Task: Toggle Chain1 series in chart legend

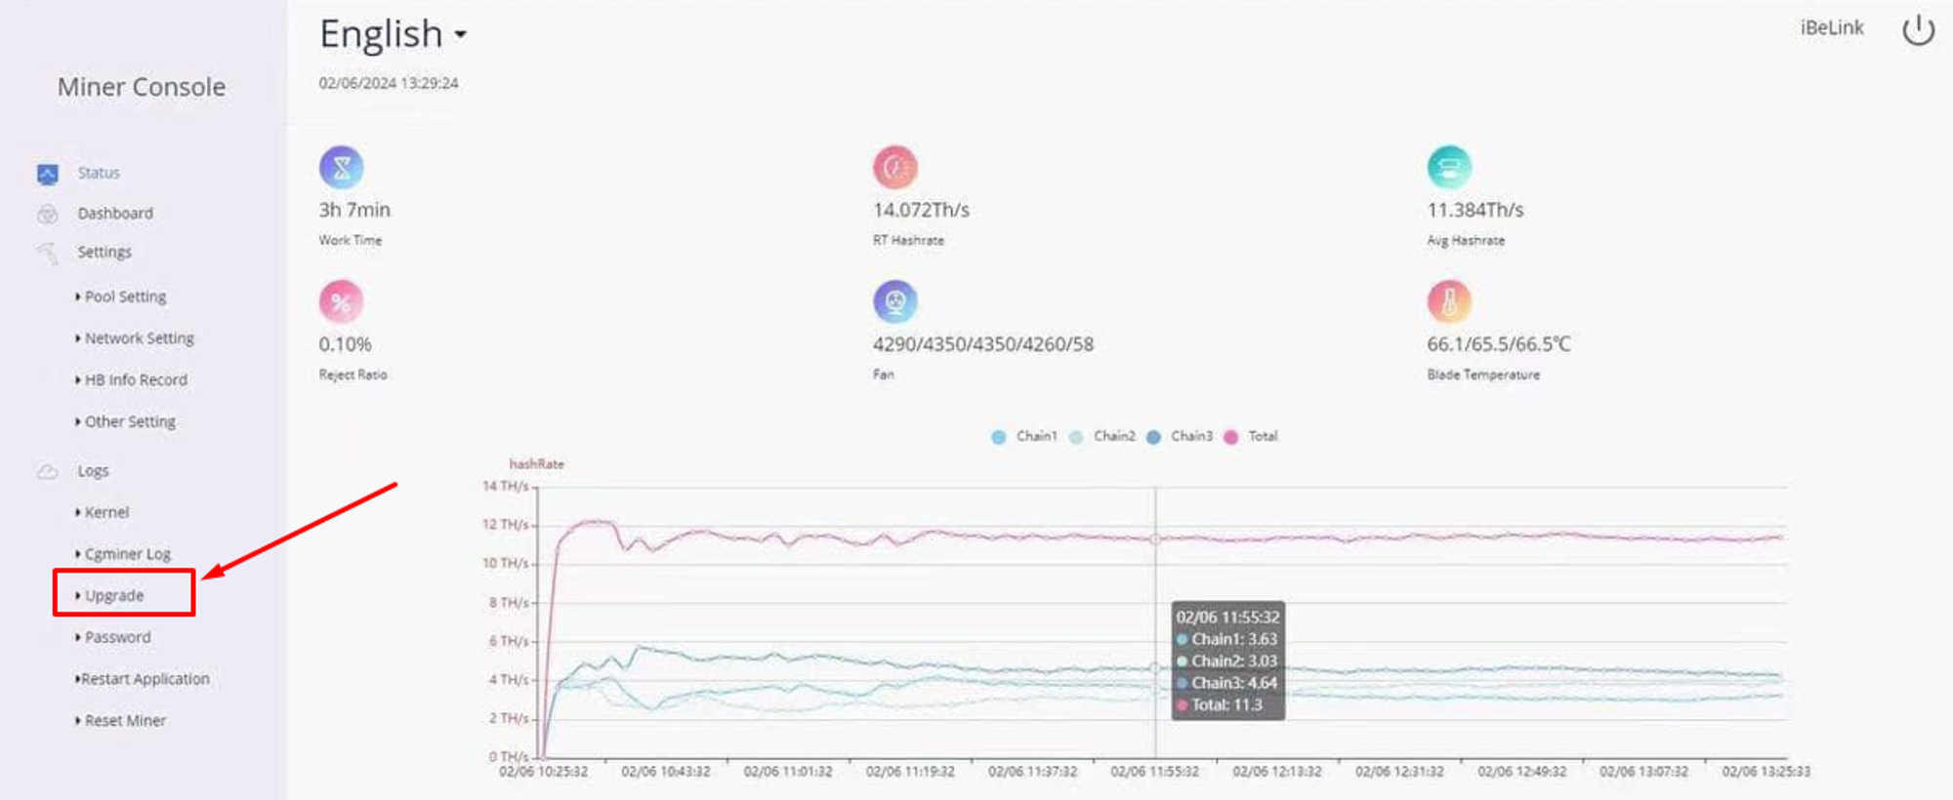Action: point(1023,436)
